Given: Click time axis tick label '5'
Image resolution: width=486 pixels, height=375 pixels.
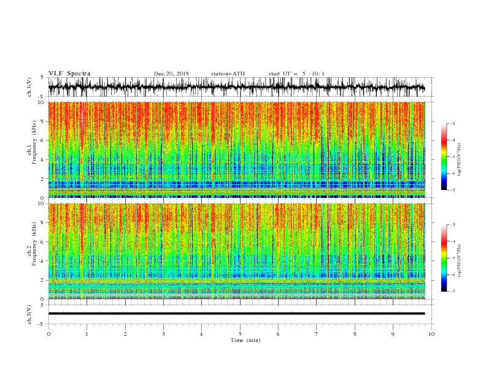Looking at the screenshot, I should click(x=240, y=334).
